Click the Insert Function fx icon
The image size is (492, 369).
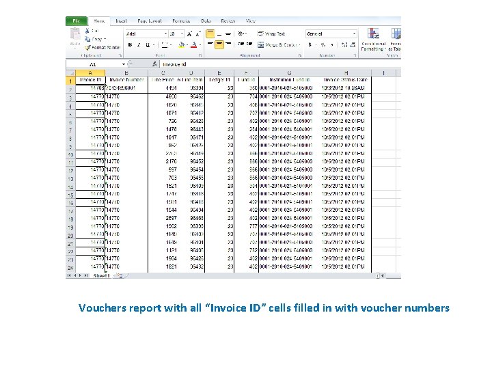point(154,64)
